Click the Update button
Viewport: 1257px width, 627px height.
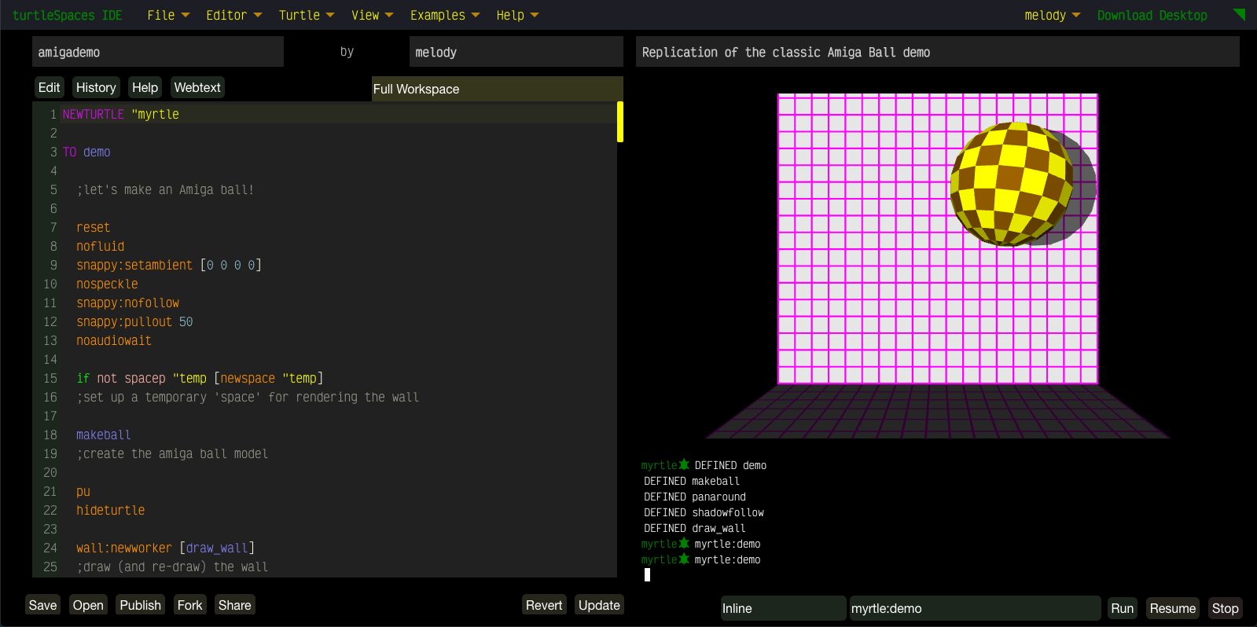(598, 605)
